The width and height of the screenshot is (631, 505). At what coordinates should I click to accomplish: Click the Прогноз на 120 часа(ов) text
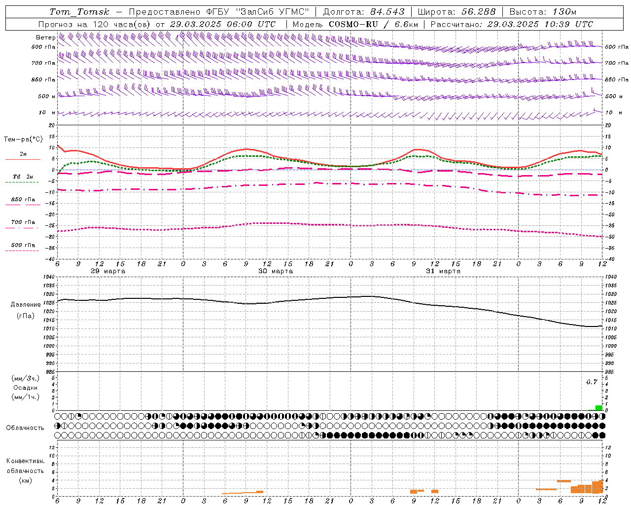(x=95, y=24)
